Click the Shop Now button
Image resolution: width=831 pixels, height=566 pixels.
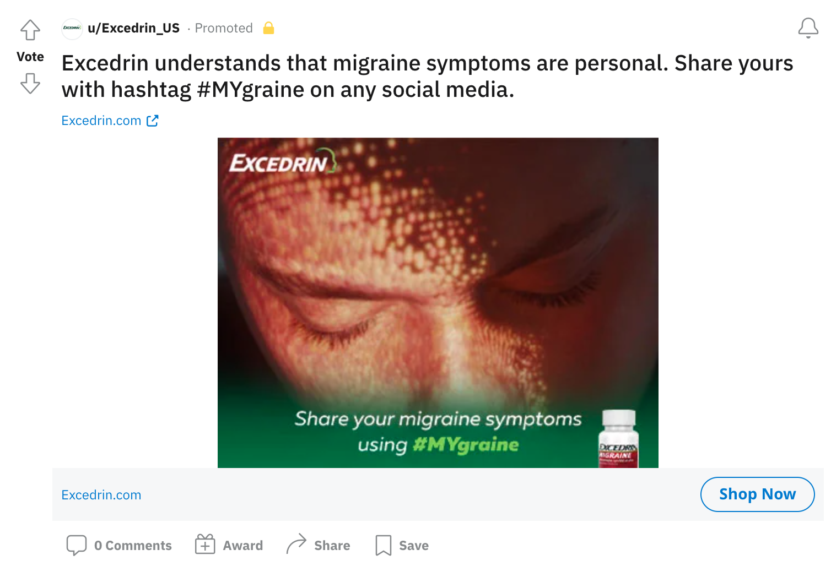click(x=757, y=494)
